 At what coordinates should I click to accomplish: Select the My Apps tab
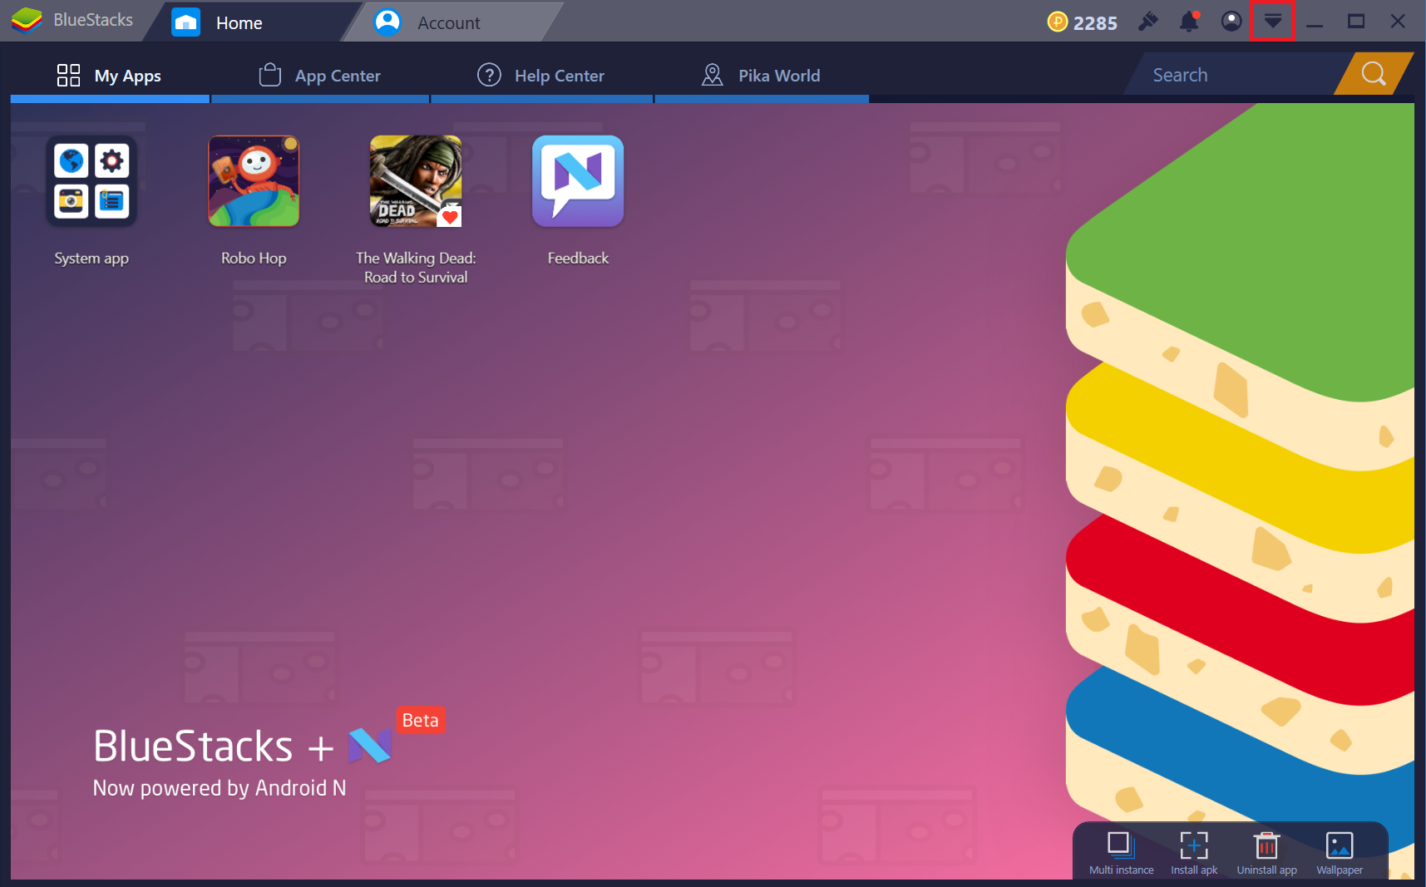[x=110, y=76]
